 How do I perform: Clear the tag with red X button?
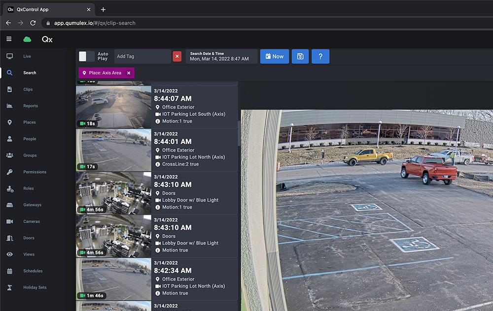[x=177, y=56]
